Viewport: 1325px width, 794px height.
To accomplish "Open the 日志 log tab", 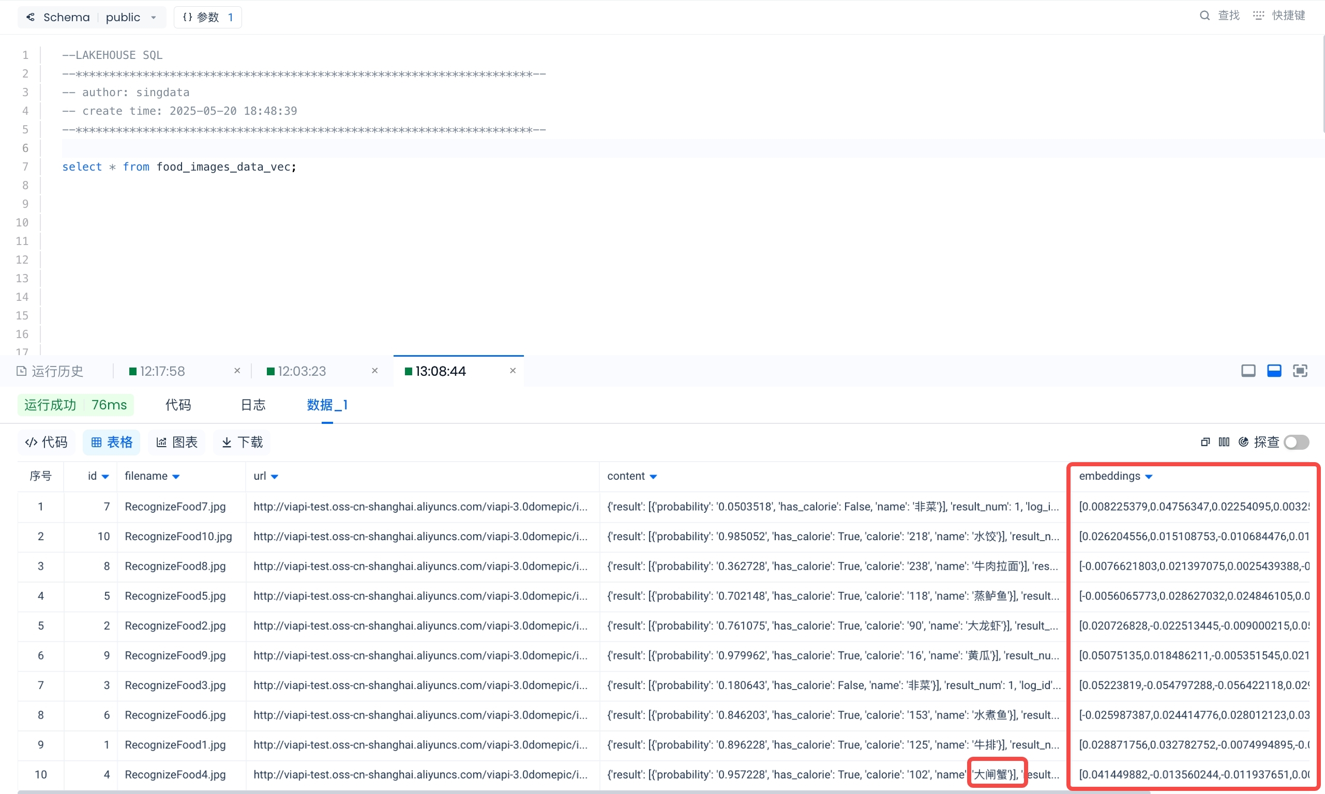I will [x=252, y=405].
